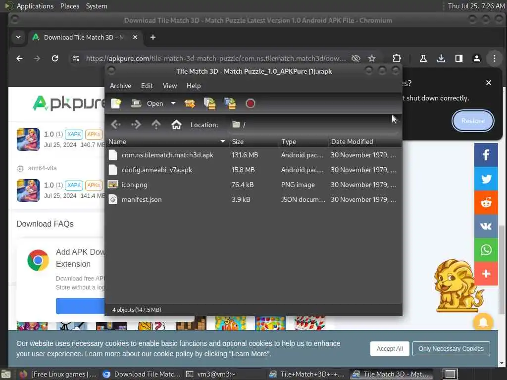507x380 pixels.
Task: Select config.armeabi_v7a.apk file
Action: [253, 170]
